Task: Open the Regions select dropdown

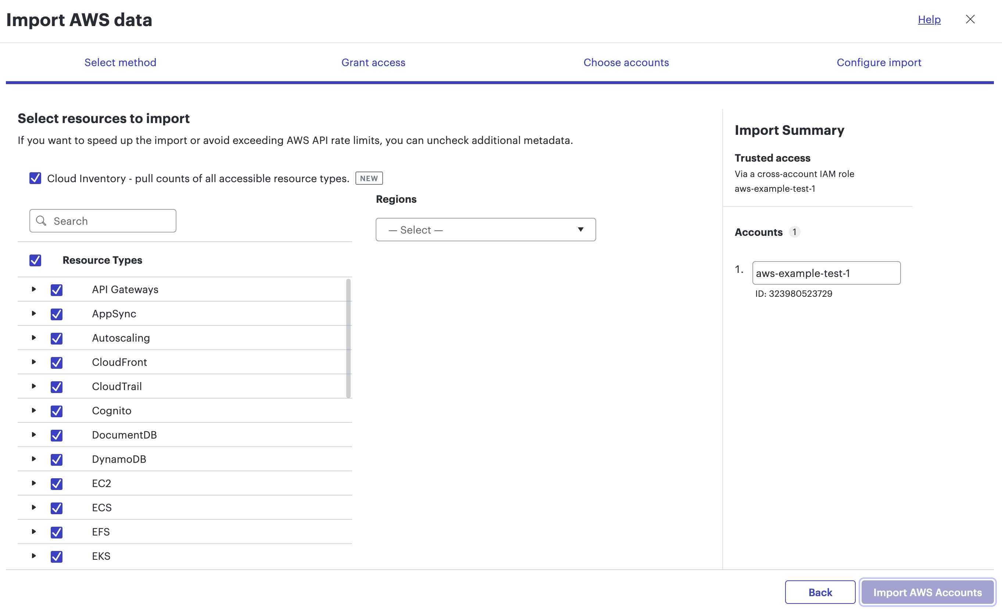Action: pos(485,230)
